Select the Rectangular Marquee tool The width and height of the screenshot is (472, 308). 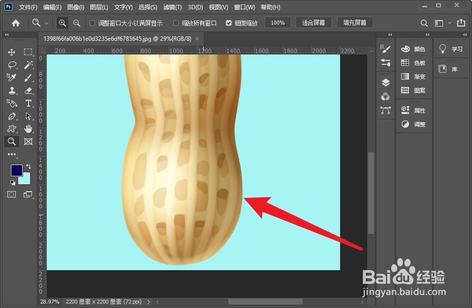click(28, 52)
